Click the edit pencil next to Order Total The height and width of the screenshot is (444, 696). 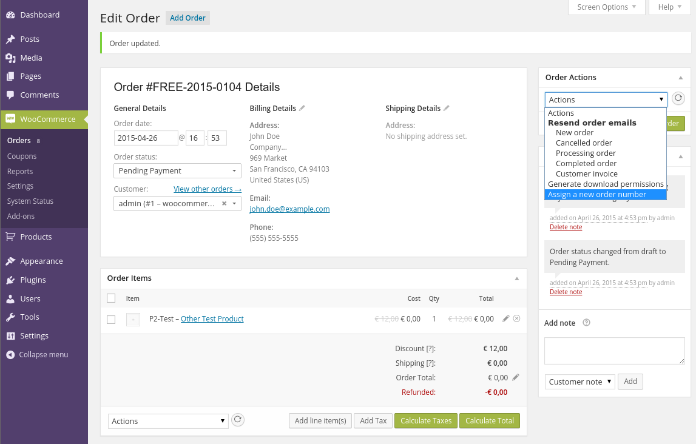(x=516, y=377)
